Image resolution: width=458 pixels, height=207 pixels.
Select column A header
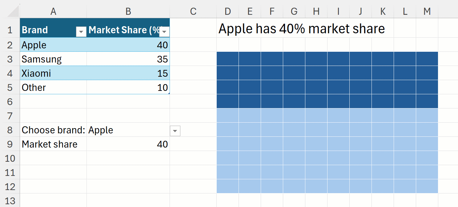pos(53,11)
